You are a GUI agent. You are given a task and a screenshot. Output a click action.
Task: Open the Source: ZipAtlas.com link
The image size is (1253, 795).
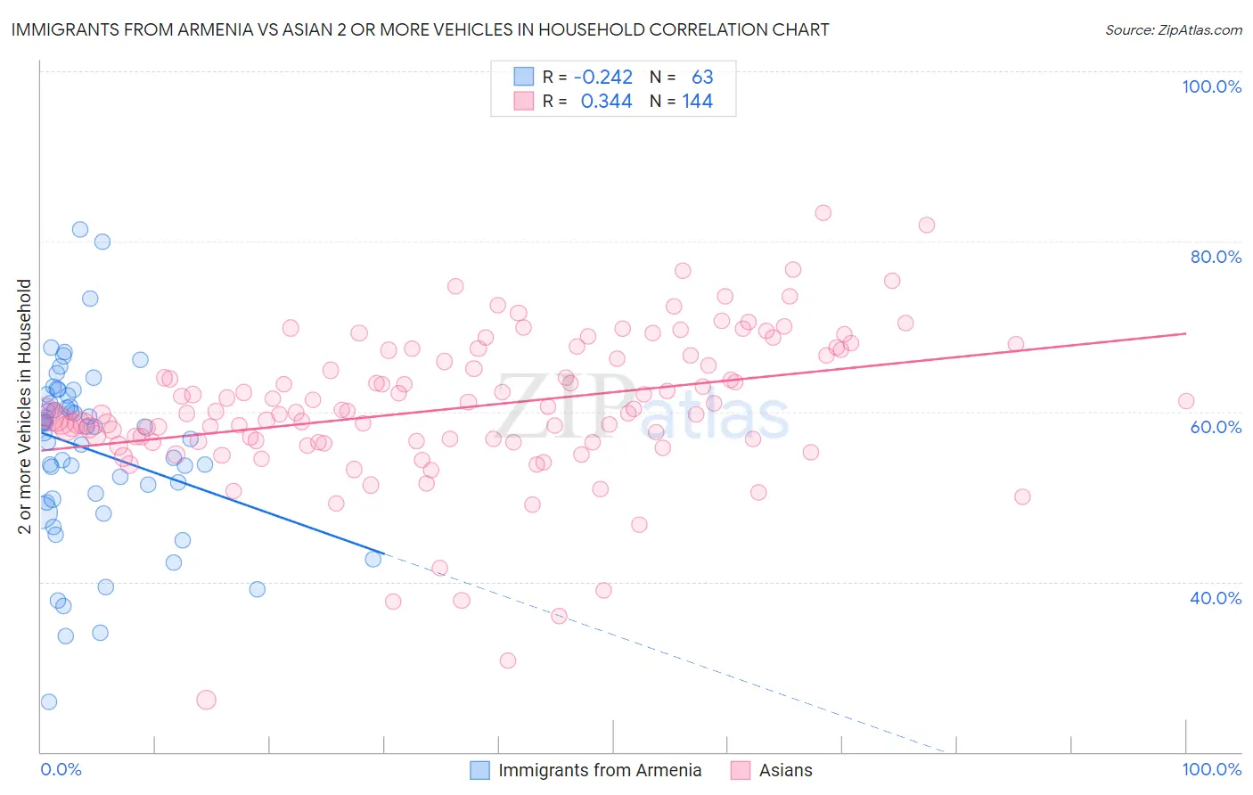1174,29
